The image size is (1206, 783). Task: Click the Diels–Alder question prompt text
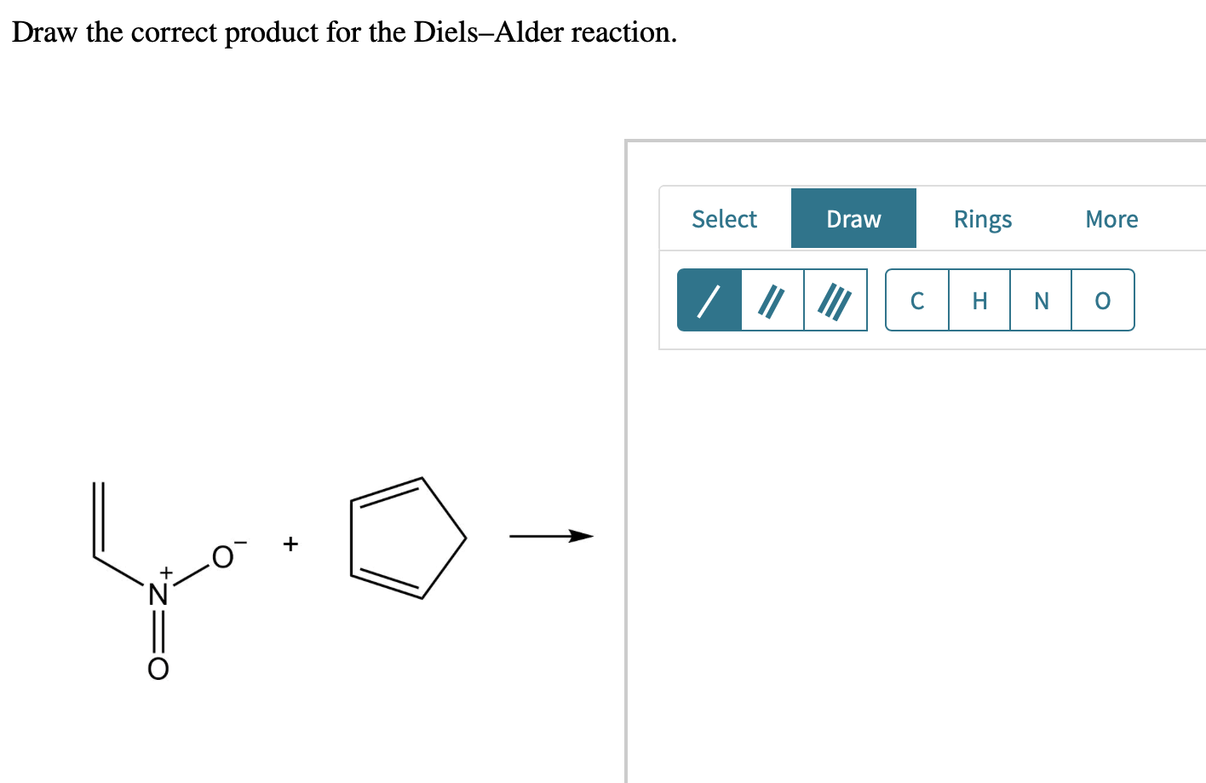coord(344,32)
